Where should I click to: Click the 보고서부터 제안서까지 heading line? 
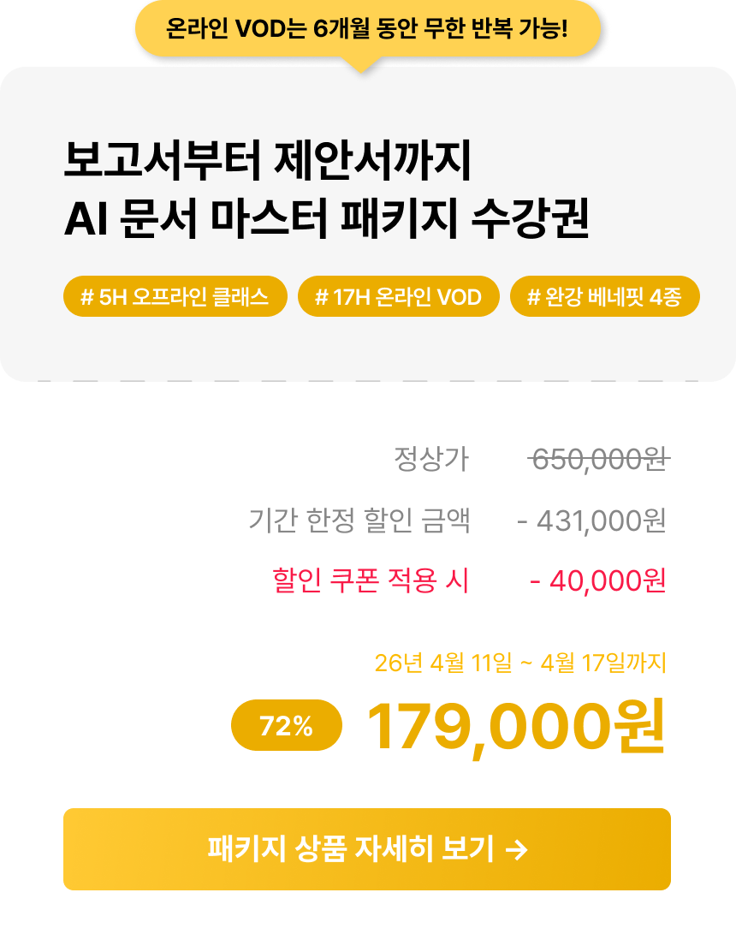[268, 163]
